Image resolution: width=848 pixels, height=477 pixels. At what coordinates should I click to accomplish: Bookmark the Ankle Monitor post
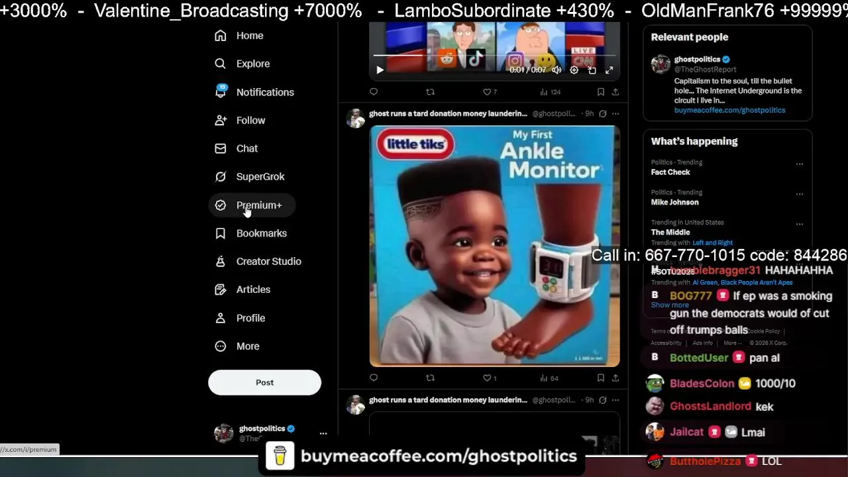click(600, 378)
